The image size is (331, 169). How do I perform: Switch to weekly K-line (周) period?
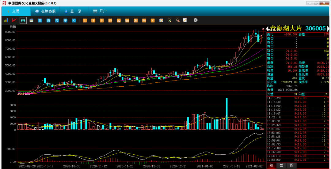coord(48,20)
